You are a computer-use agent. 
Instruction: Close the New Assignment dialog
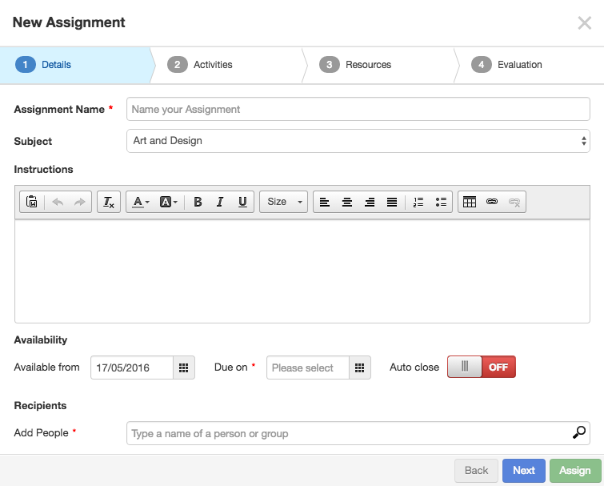point(584,23)
